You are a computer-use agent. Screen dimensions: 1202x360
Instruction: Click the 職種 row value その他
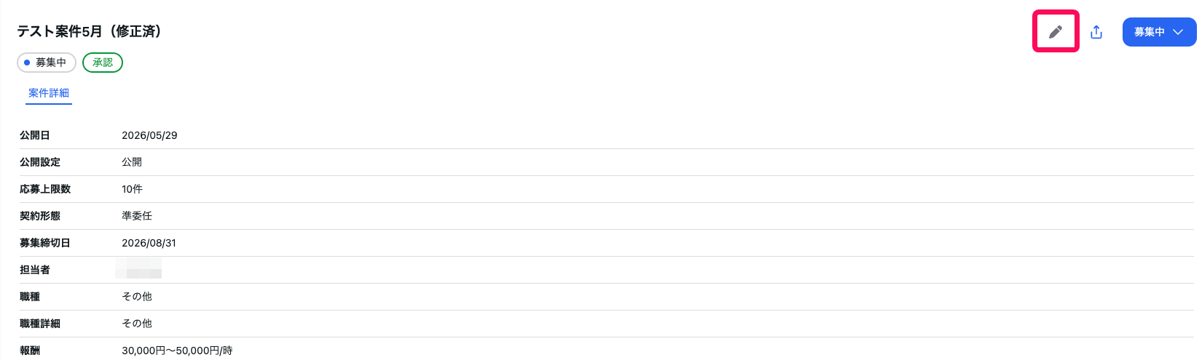(x=137, y=297)
